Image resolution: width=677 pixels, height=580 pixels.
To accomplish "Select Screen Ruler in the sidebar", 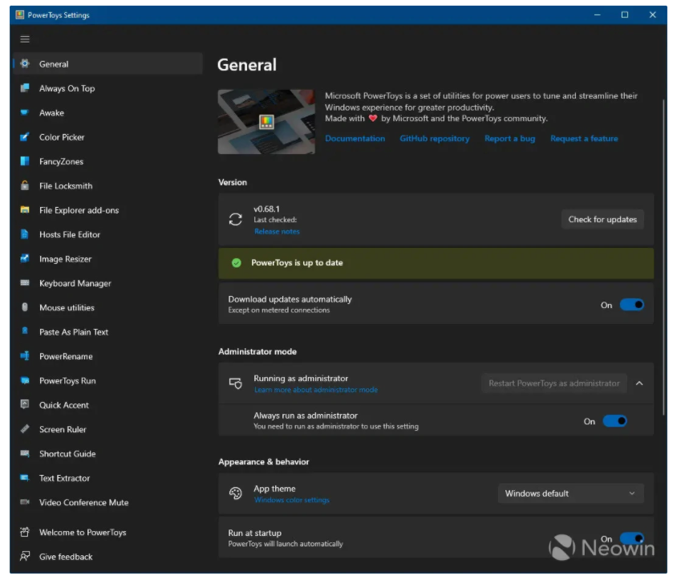I will (108, 429).
